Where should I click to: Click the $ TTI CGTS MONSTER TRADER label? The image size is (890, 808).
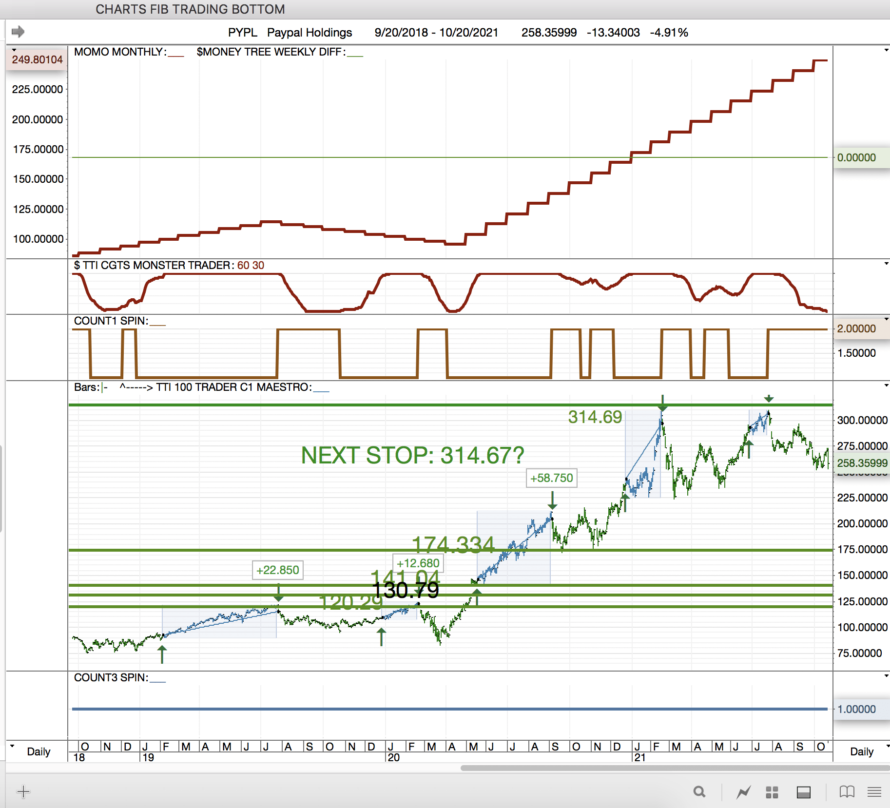coord(154,265)
